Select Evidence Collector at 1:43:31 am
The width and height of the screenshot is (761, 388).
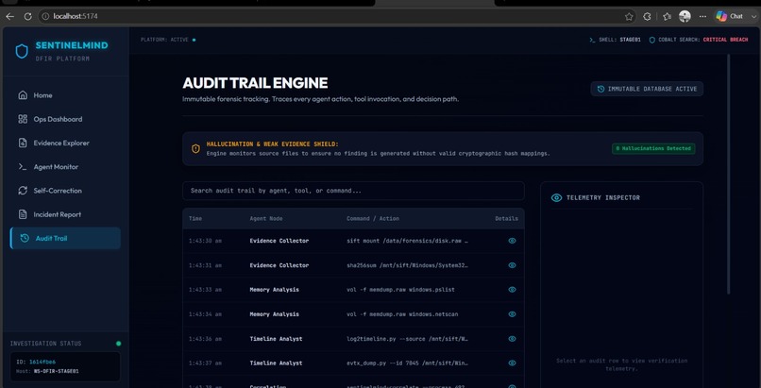point(279,265)
